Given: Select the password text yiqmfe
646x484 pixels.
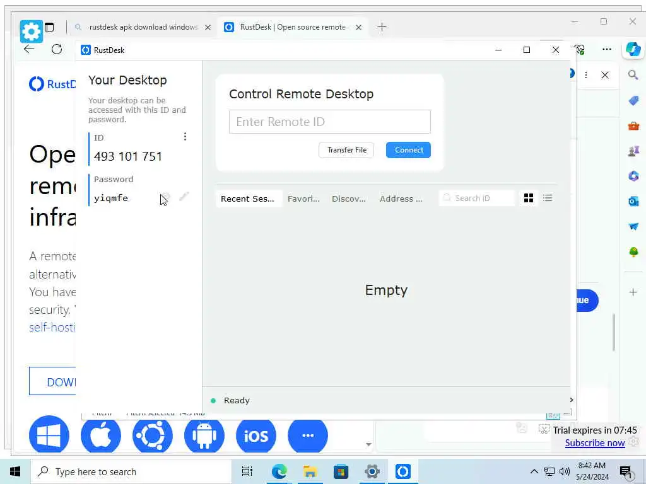Looking at the screenshot, I should pyautogui.click(x=111, y=199).
